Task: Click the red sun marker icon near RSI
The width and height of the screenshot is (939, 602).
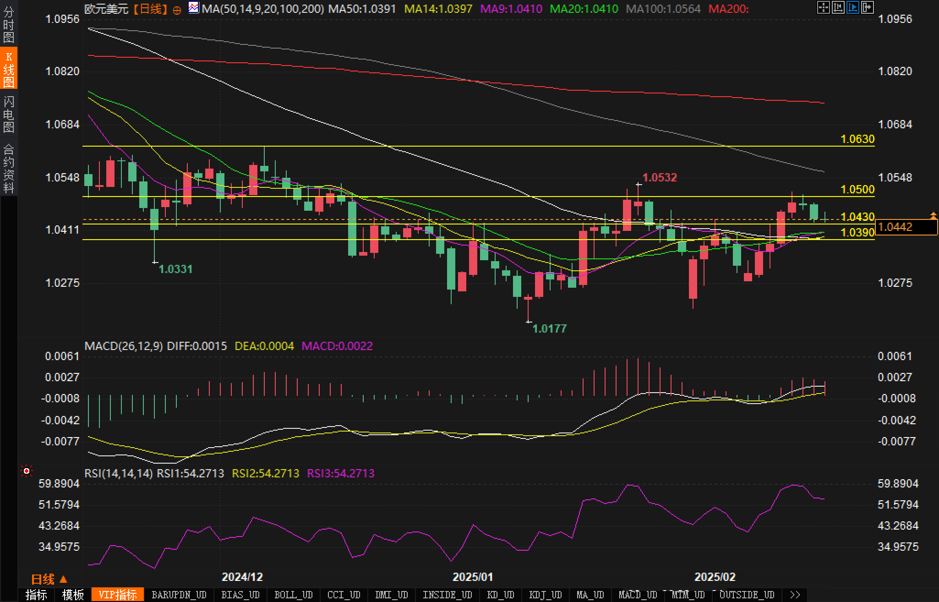Action: pos(27,471)
